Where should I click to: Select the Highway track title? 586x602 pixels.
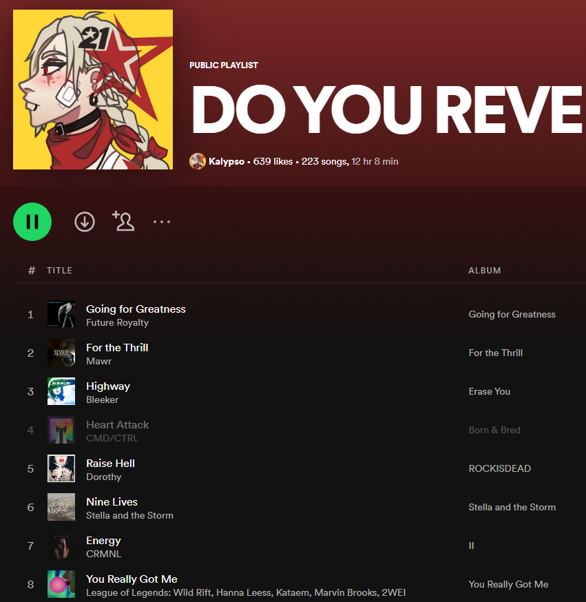click(x=108, y=386)
